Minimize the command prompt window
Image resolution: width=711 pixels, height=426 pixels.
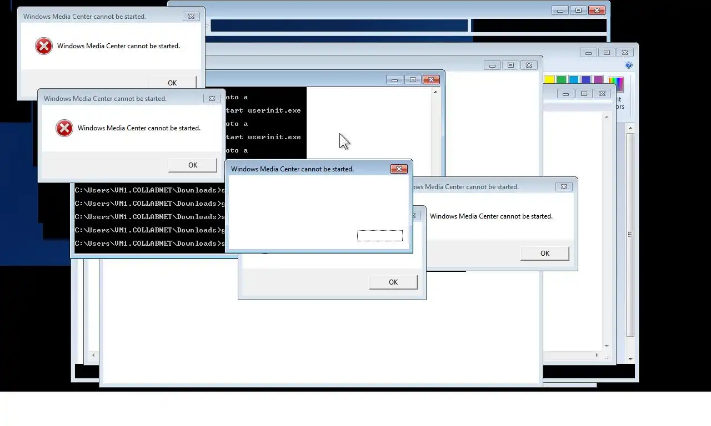pyautogui.click(x=394, y=79)
